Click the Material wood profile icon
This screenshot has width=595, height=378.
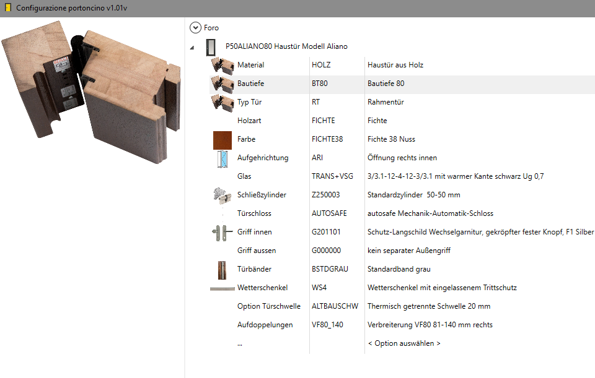[222, 65]
